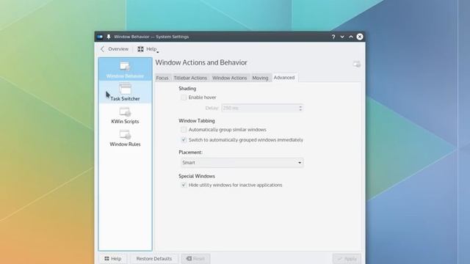
Task: Go back to the Overview
Action: point(115,49)
